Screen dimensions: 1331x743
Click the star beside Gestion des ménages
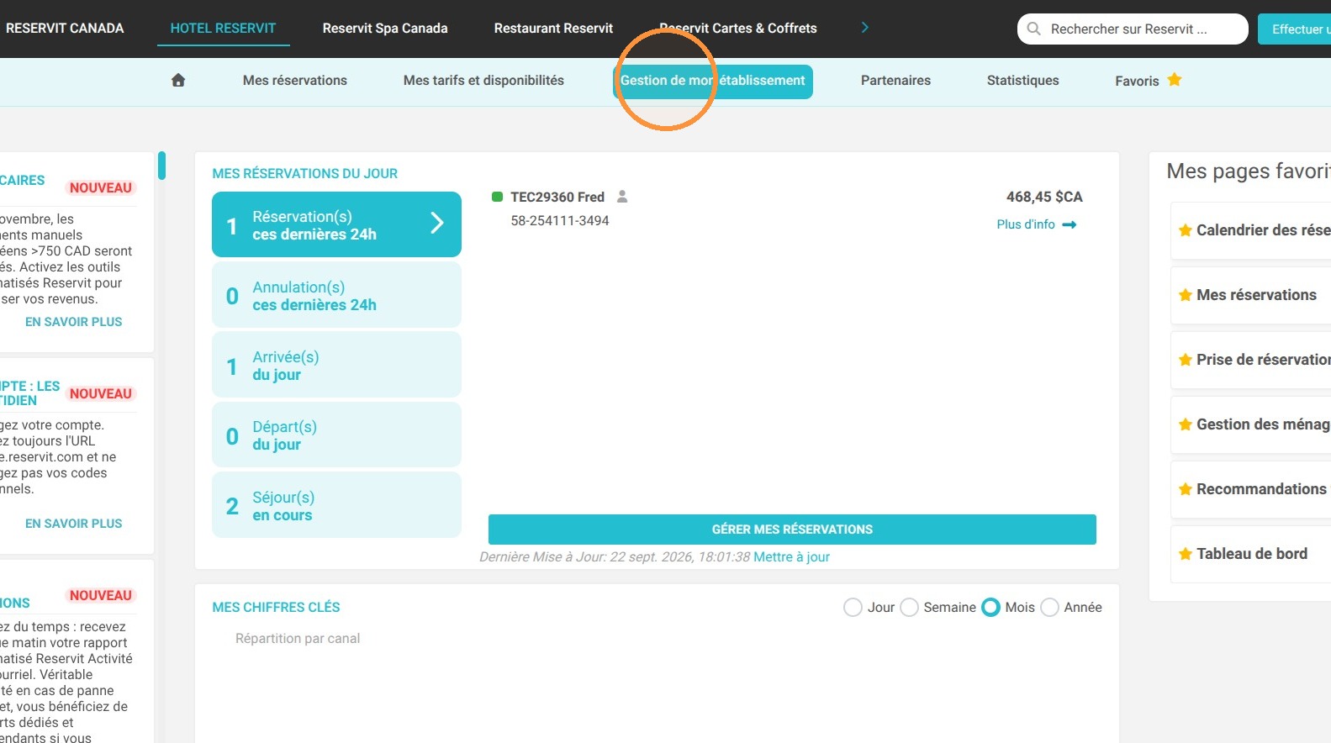[1186, 424]
